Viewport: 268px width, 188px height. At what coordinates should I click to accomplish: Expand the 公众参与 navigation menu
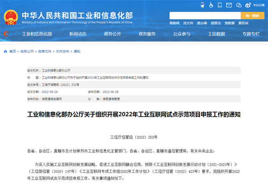(x=182, y=34)
